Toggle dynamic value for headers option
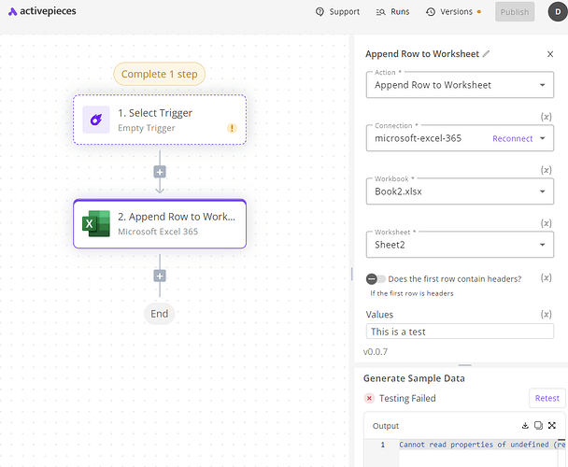Viewport: 568px width, 467px height. 546,278
